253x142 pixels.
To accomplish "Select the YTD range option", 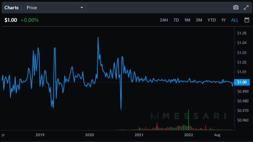I will [x=211, y=20].
